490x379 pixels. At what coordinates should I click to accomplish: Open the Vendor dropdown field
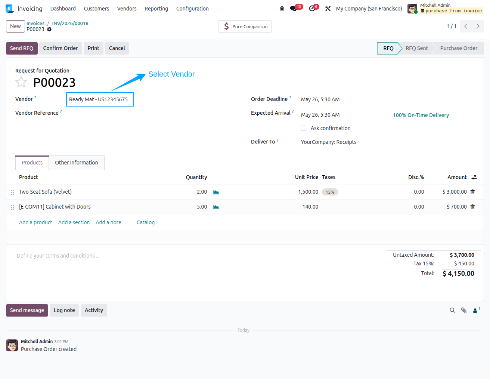pyautogui.click(x=100, y=99)
